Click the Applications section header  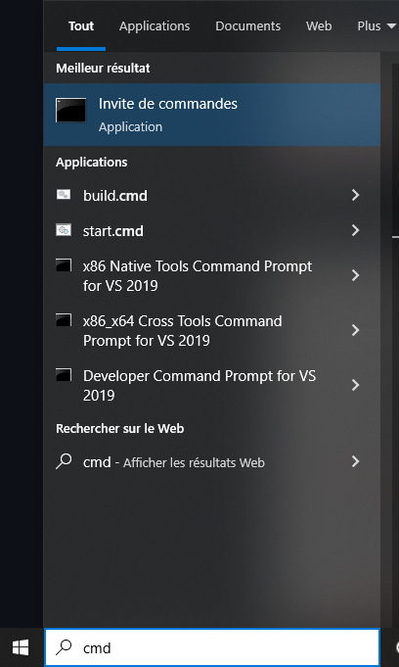pyautogui.click(x=91, y=162)
